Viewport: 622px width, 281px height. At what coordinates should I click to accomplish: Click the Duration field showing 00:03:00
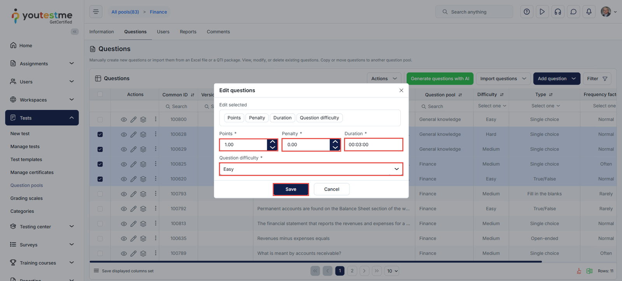pyautogui.click(x=374, y=145)
